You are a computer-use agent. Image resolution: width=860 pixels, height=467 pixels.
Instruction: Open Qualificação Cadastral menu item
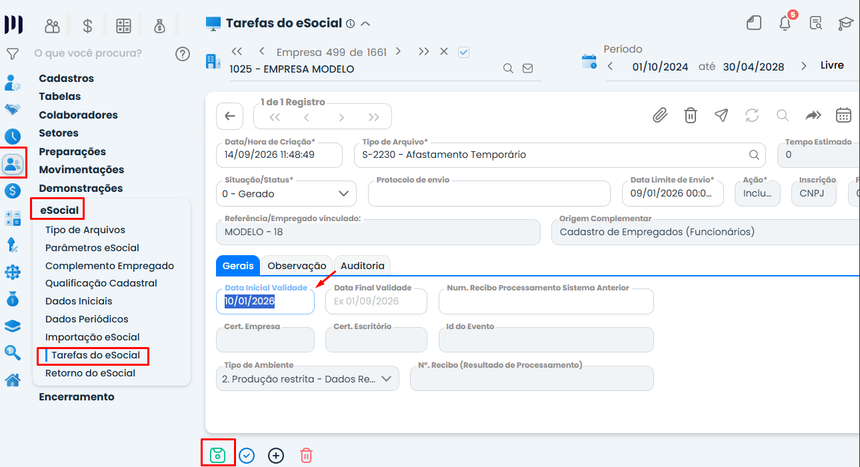coord(101,283)
